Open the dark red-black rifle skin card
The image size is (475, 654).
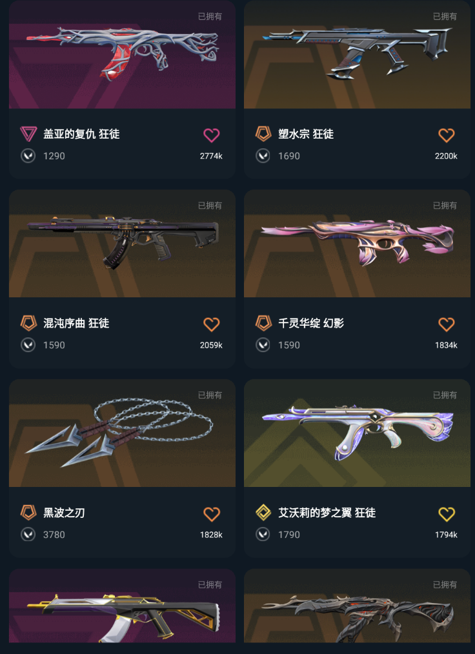pyautogui.click(x=357, y=606)
